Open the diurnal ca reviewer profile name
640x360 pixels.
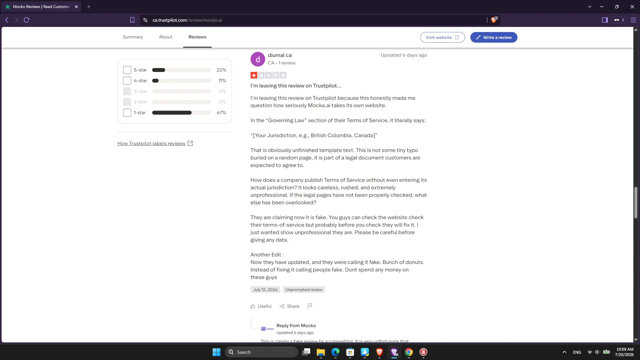click(280, 55)
